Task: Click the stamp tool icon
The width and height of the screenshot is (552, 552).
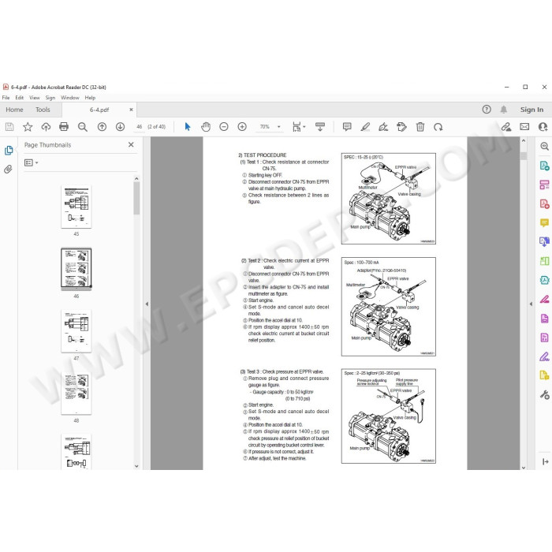Action: (401, 127)
